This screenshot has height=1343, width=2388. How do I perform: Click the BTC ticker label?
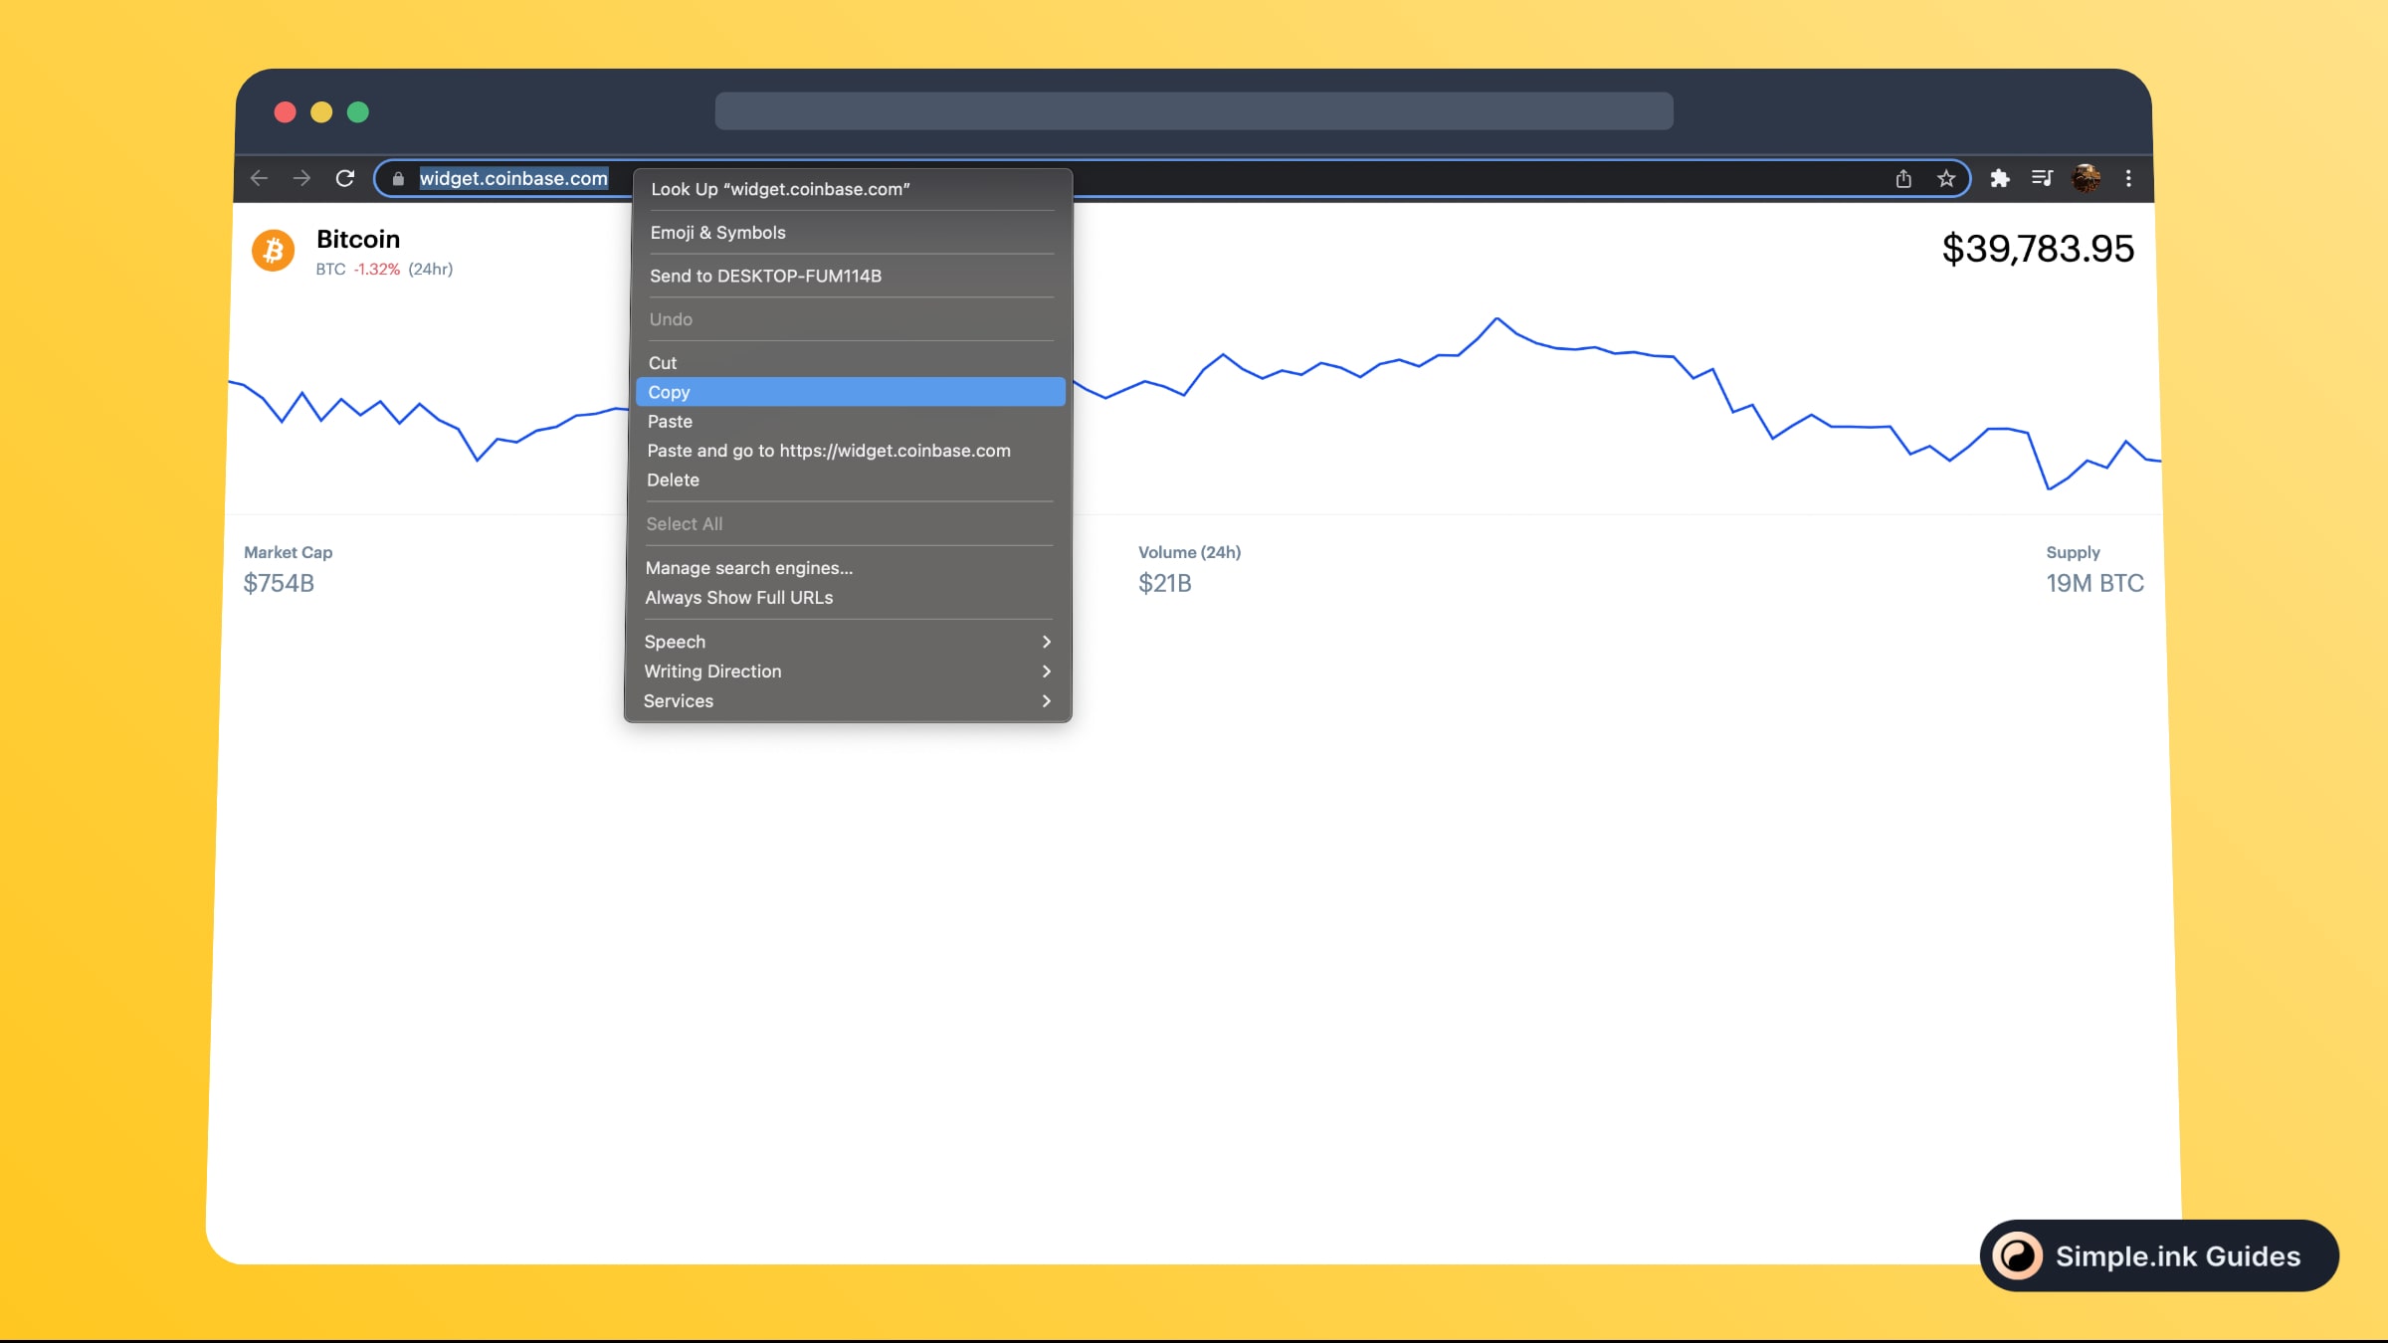[330, 269]
